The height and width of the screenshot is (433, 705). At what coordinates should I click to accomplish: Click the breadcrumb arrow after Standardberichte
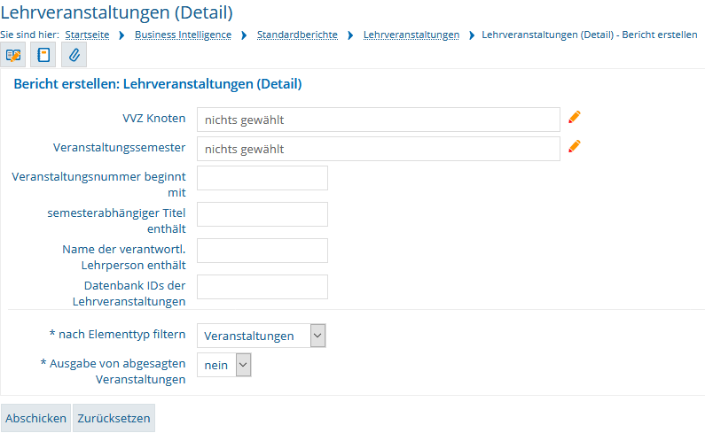[x=350, y=35]
